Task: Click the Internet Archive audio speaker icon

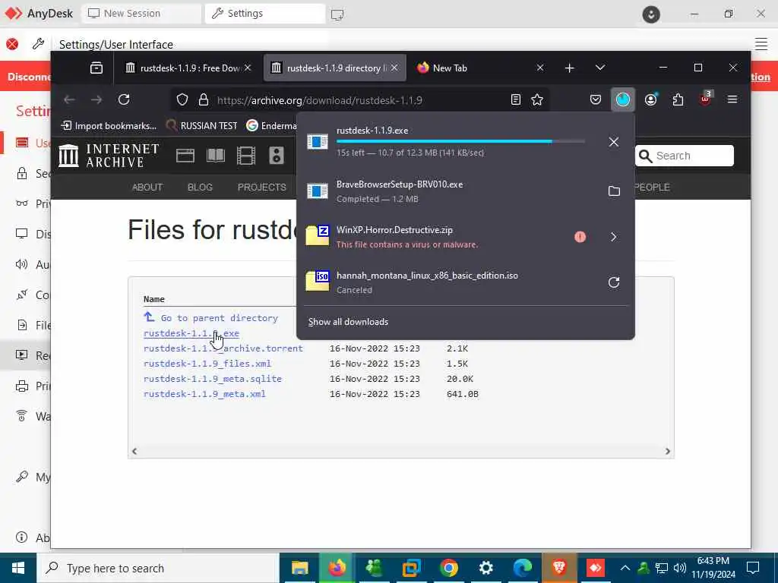Action: 277,156
